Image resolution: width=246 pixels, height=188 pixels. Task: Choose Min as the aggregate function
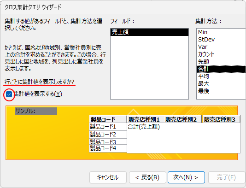[221, 32]
